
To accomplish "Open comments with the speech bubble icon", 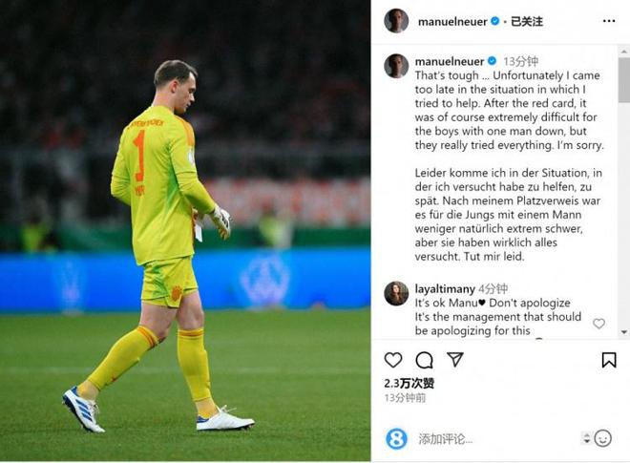I will [x=424, y=360].
